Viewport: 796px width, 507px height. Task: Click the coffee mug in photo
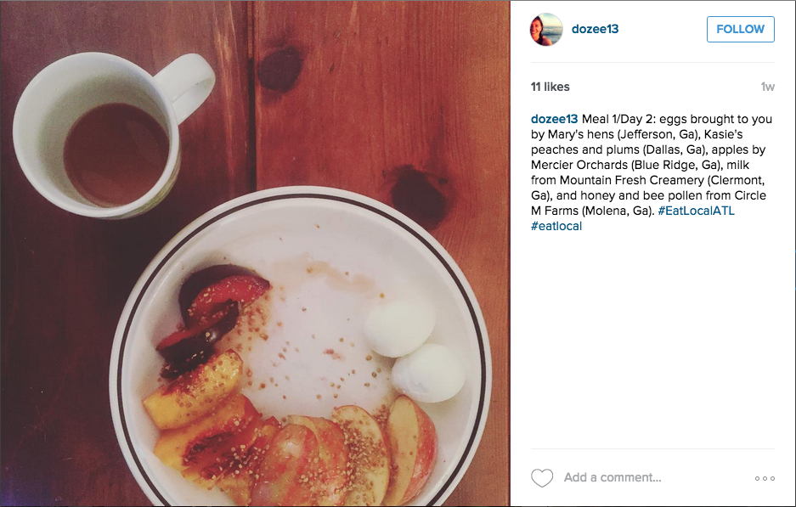[x=113, y=136]
